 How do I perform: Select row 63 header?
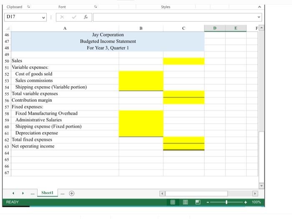pyautogui.click(x=7, y=146)
